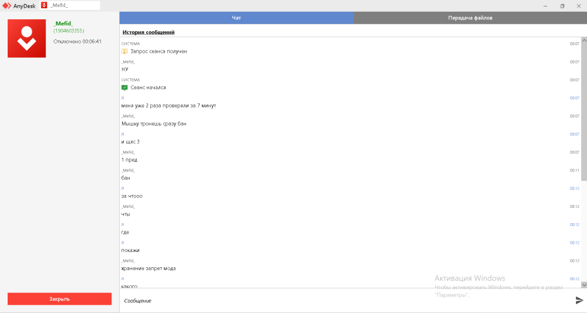Click the green _Mefid_ username

63,23
